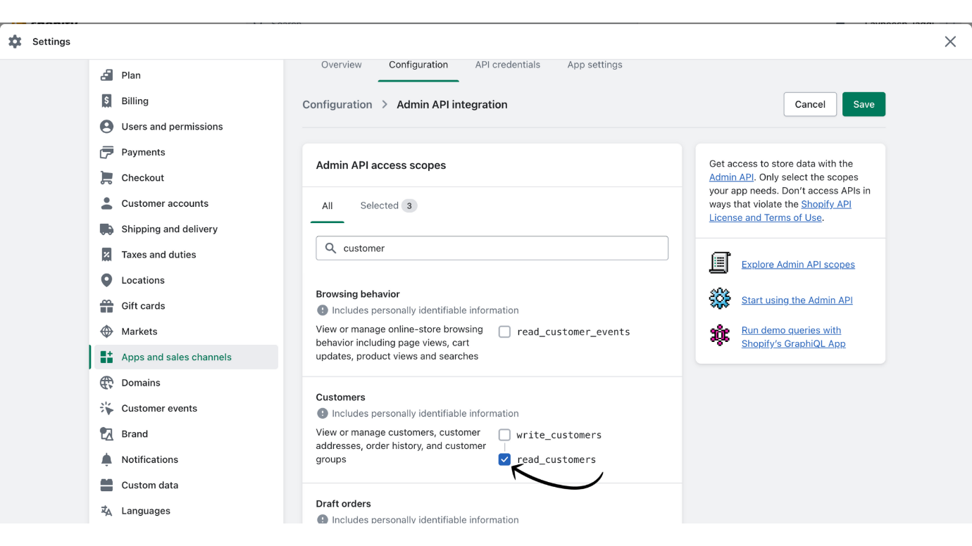Click the Plan sidebar icon
972x546 pixels.
106,75
